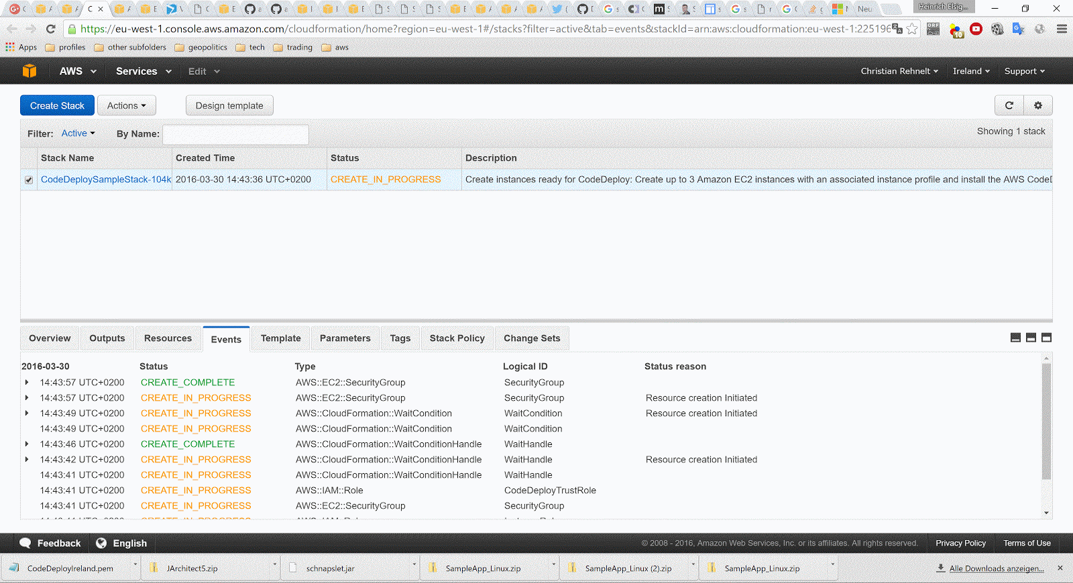Expand the 14:43:57 CREATE_COMPLETE SecurityGroup event
Image resolution: width=1073 pixels, height=583 pixels.
click(x=27, y=383)
